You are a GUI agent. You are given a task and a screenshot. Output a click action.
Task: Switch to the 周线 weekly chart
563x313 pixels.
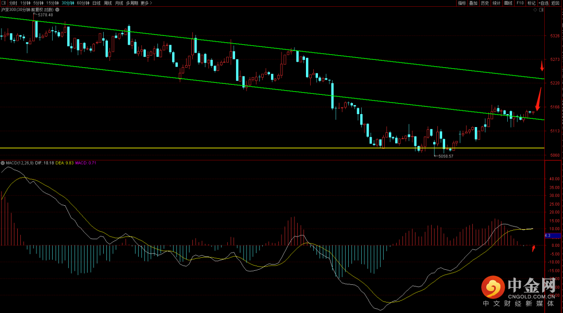tap(108, 3)
